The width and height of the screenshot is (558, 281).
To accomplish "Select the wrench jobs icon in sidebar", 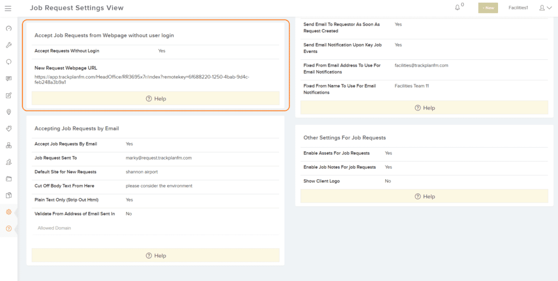I will pos(9,45).
